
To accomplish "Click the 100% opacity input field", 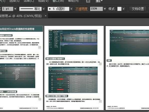I will click(x=96, y=9).
